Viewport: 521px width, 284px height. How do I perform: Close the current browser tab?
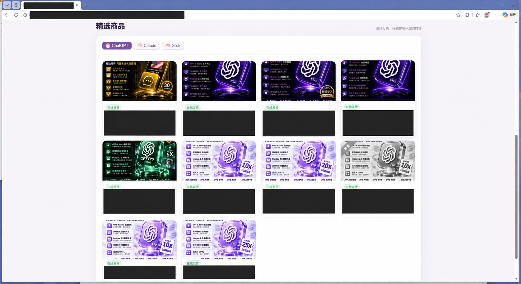click(77, 5)
